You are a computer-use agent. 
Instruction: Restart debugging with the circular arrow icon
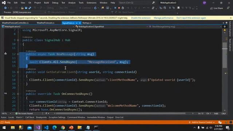(x=123, y=8)
